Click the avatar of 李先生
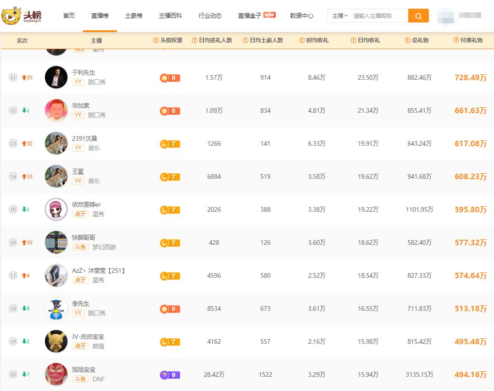494x391 pixels. click(x=56, y=308)
